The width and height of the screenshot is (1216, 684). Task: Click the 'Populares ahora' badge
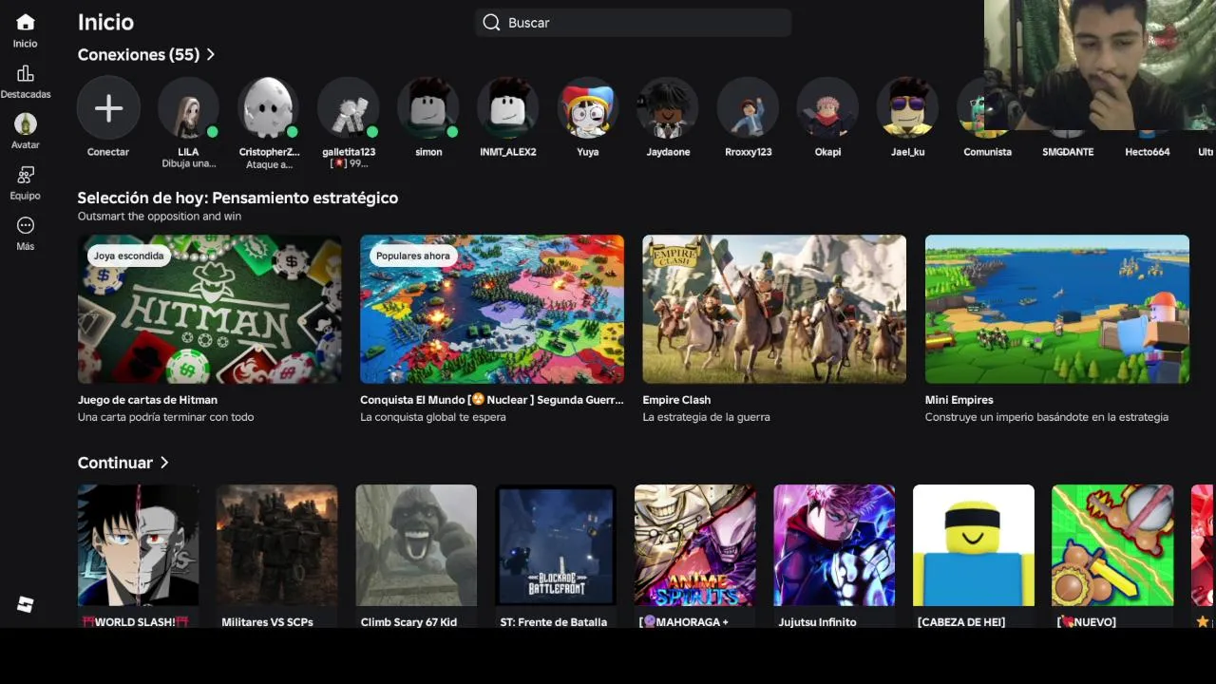point(413,256)
